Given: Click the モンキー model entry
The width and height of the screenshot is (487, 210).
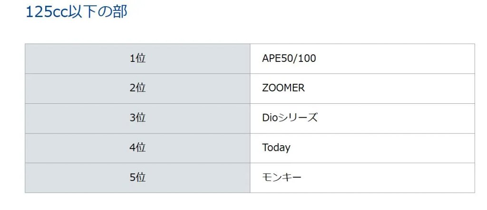Looking at the screenshot, I should click(x=282, y=178).
